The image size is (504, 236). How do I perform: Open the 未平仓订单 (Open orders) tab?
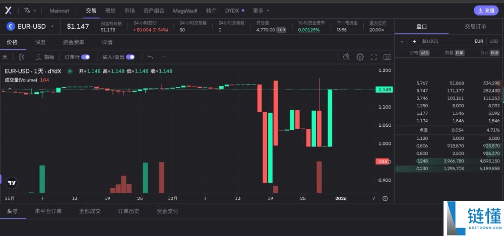[48, 211]
